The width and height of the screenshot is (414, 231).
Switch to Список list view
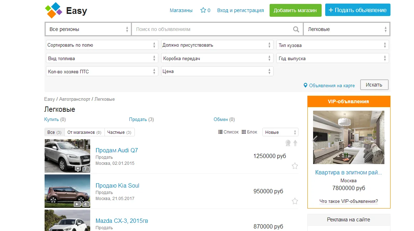click(228, 132)
